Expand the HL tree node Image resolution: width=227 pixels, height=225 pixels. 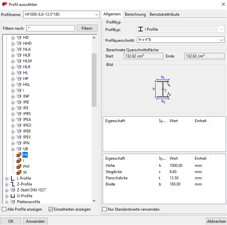coord(13,73)
